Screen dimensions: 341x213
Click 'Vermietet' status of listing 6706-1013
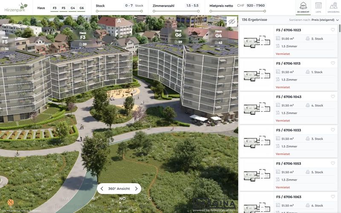283,87
